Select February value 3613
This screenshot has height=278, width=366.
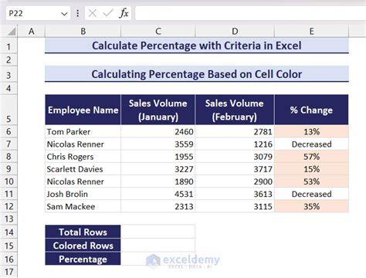[235, 194]
